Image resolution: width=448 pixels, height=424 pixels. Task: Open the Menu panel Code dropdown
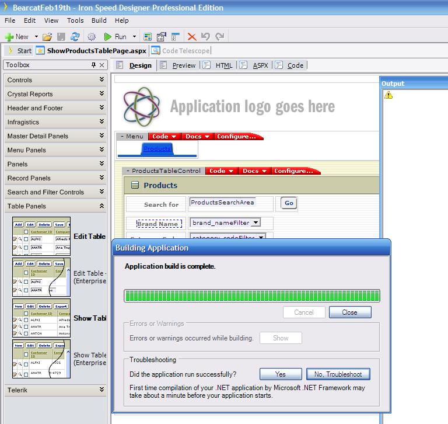pyautogui.click(x=166, y=137)
